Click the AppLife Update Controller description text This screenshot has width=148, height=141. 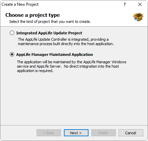63,39
